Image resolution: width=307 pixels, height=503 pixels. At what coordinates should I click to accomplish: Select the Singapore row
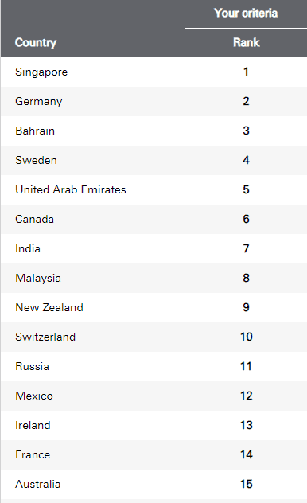pyautogui.click(x=153, y=72)
